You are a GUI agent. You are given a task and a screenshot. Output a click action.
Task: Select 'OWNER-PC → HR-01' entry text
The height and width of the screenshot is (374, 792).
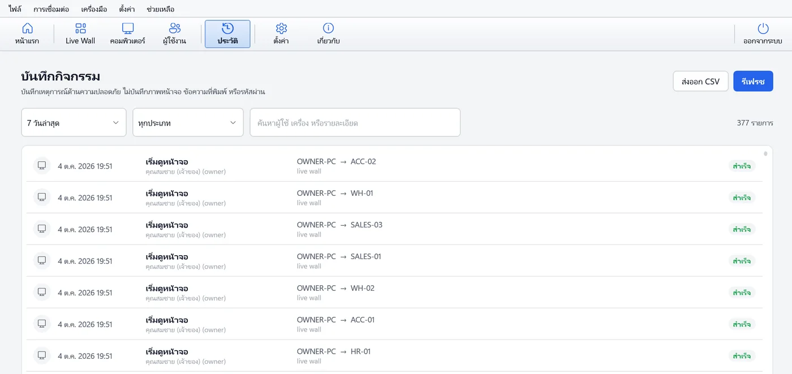[x=334, y=351]
